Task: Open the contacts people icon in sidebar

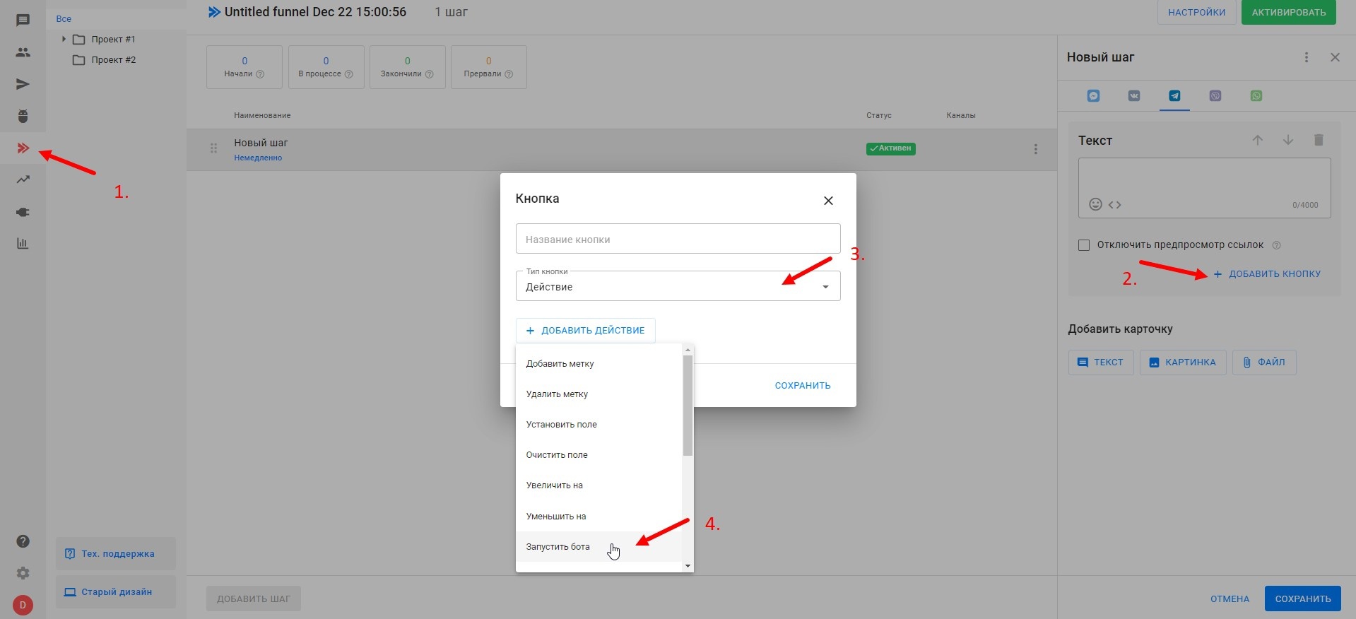Action: click(x=23, y=52)
